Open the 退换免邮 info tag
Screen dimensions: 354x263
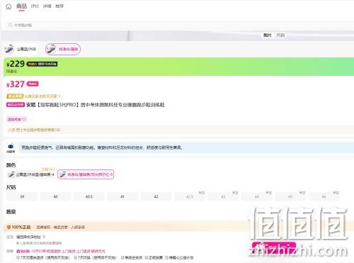click(x=16, y=119)
